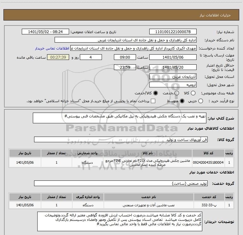Screen dimensions: 243x235
Task: Click the اطلاعات کالاهای مورد نیاز section heading
Action: coord(211,128)
